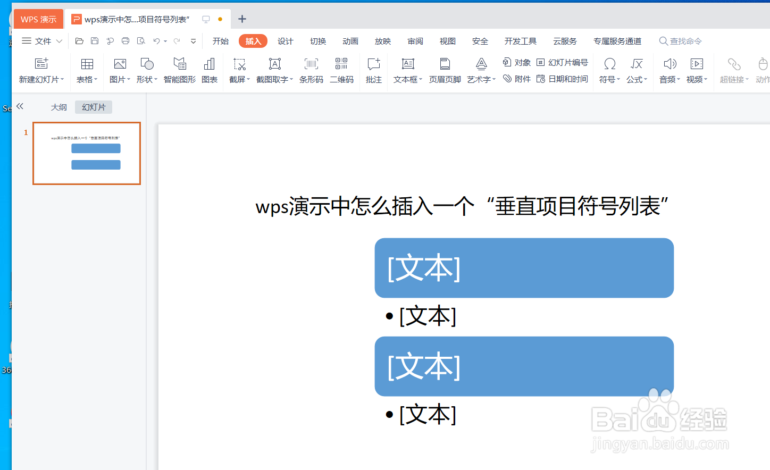Insert Date and Time (日期和时间)
770x470 pixels.
click(x=562, y=79)
